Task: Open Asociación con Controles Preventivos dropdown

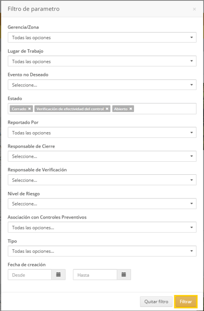Action: click(x=102, y=227)
